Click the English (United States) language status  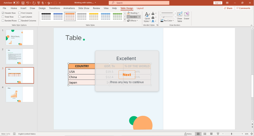27,134
